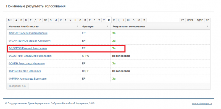Open ФЕДОТКИН Владимир Николаевич link
This screenshot has width=221, height=109.
[30, 56]
